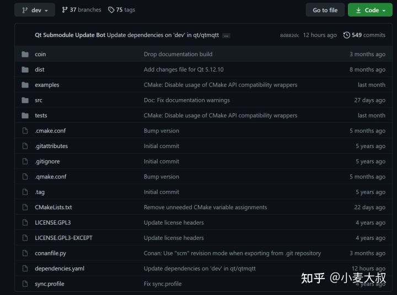Open the examples folder
Screen dimensions: 397x295
[47, 85]
